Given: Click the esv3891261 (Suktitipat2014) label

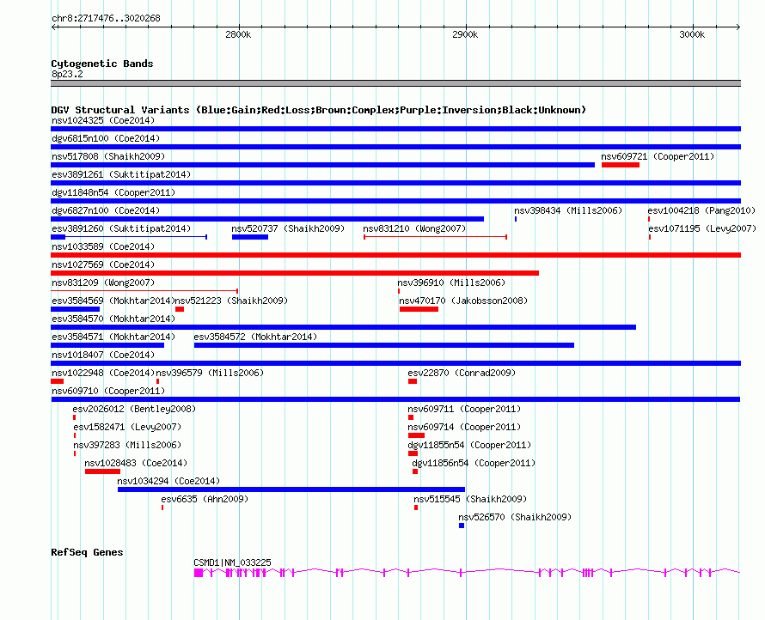Looking at the screenshot, I should coord(121,174).
